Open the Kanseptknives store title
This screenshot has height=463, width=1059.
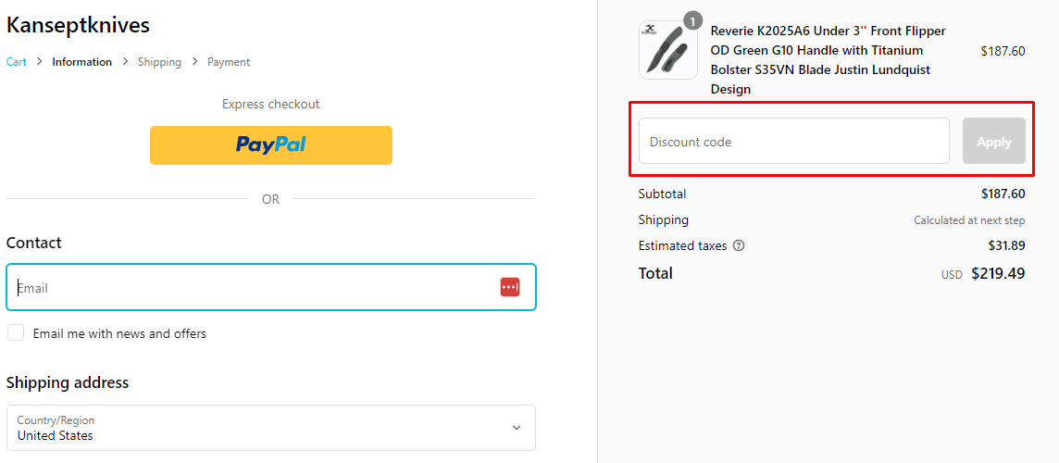78,25
